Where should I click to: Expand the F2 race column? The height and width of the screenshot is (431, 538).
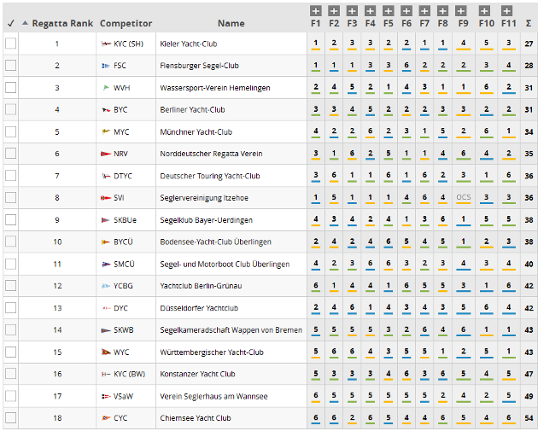[x=334, y=11]
